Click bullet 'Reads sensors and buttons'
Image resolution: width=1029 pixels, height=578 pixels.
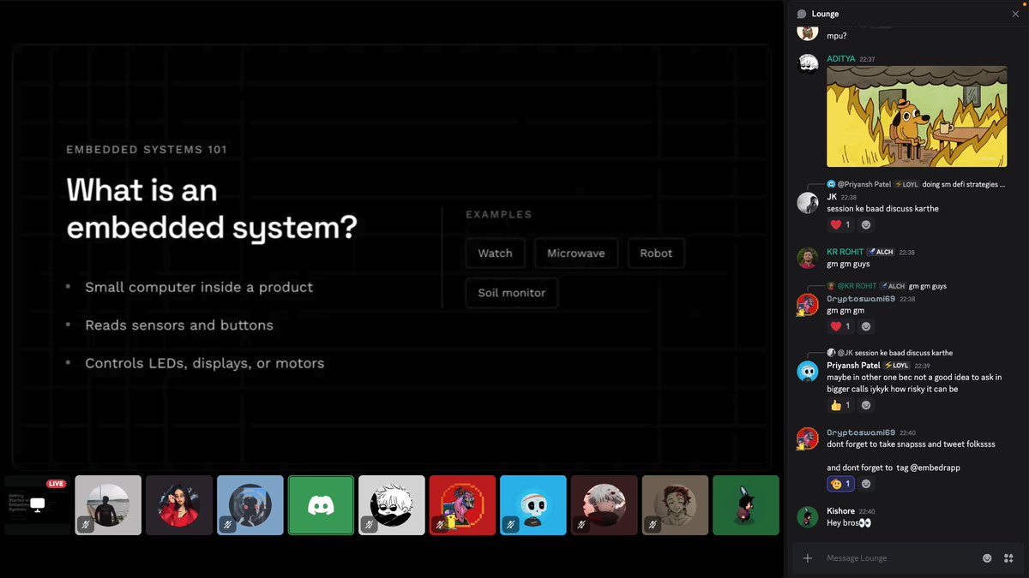coord(179,325)
